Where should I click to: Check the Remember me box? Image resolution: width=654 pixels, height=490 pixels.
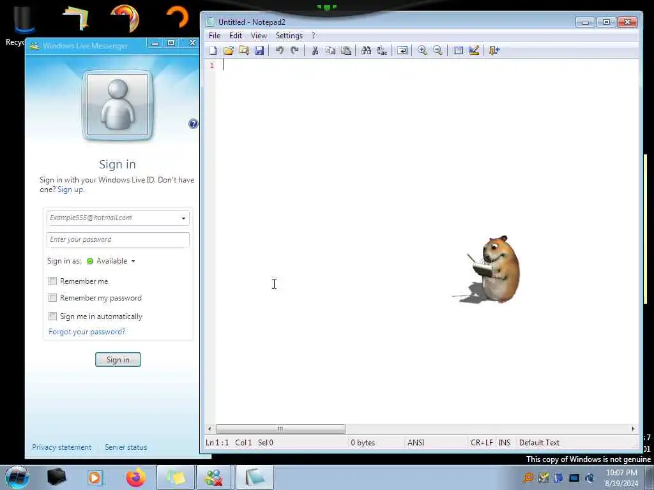[52, 281]
